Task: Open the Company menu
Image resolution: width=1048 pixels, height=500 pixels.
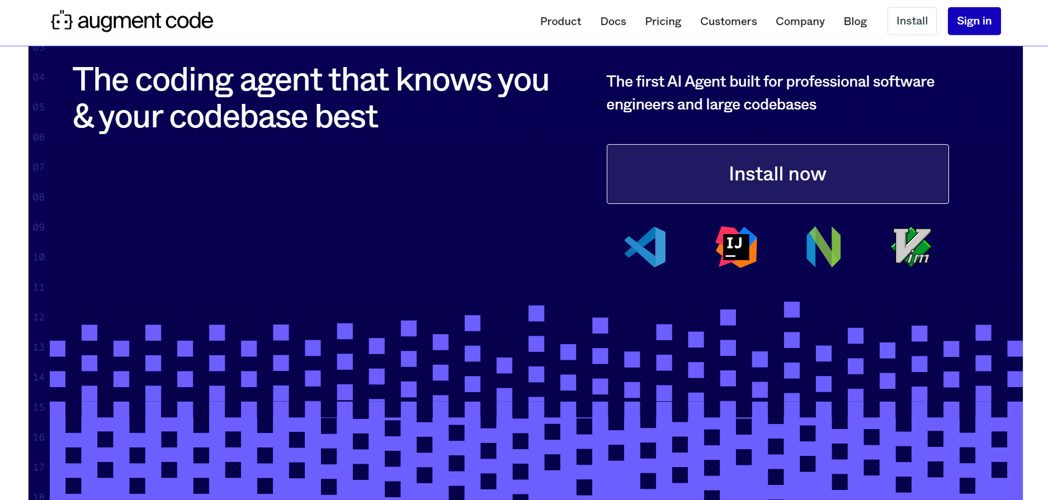Action: [800, 21]
